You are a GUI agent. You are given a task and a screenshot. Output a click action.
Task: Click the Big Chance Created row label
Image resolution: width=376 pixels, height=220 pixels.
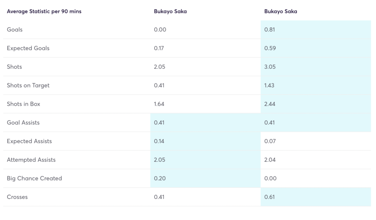pos(34,178)
